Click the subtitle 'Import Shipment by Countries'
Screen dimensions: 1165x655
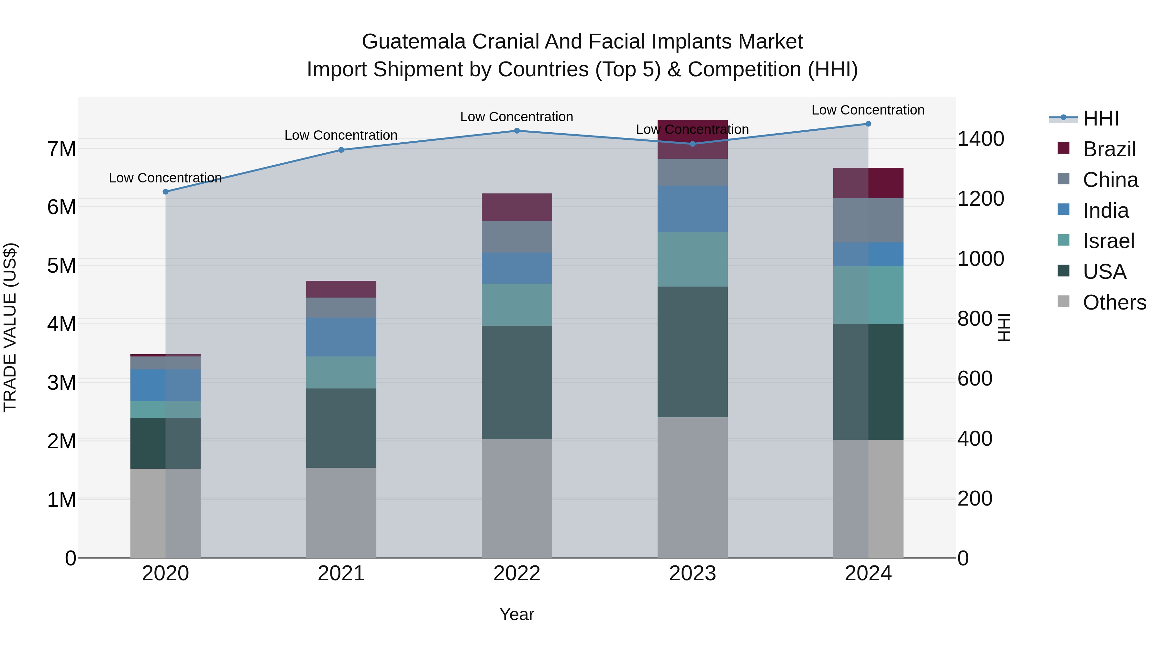(448, 70)
